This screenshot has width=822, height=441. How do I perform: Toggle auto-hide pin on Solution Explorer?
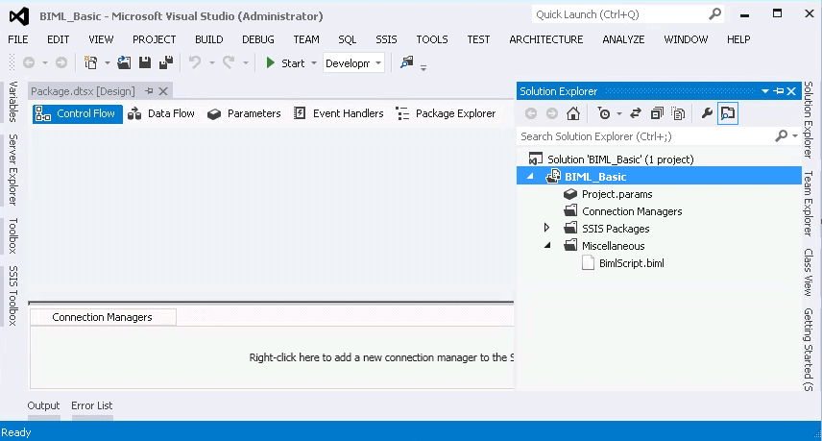click(779, 91)
